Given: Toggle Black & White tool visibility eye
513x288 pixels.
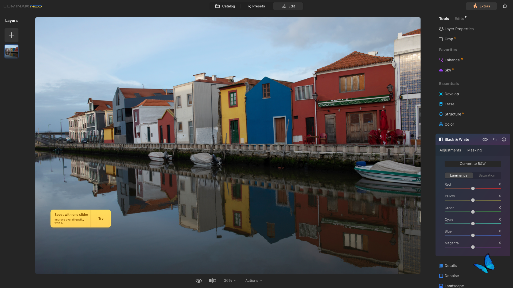Looking at the screenshot, I should tap(485, 139).
